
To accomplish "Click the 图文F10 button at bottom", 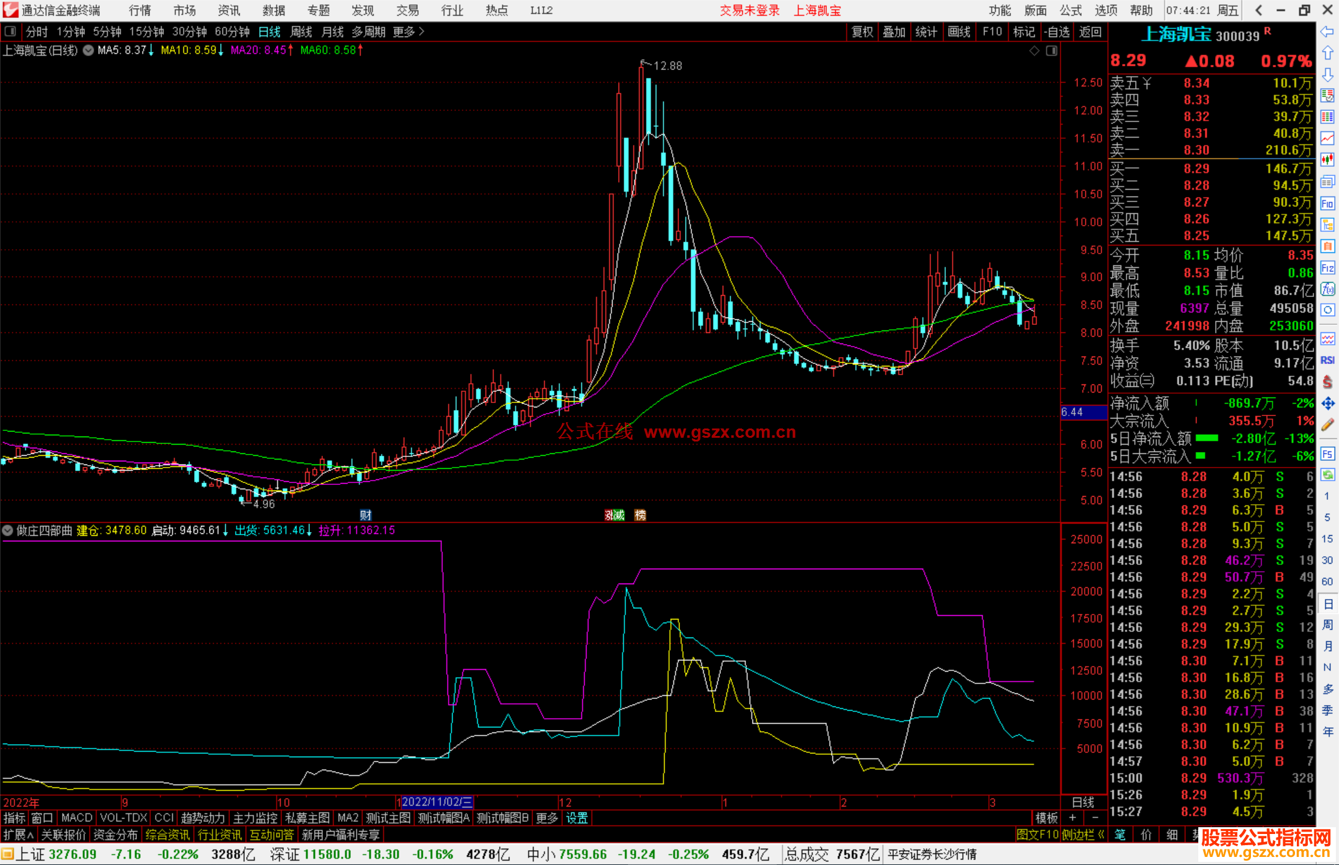I will 1038,835.
